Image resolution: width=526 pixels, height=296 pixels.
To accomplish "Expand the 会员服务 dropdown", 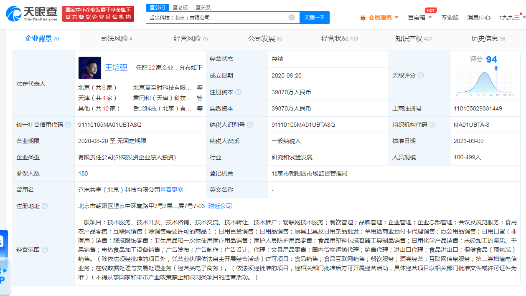I will [x=396, y=18].
